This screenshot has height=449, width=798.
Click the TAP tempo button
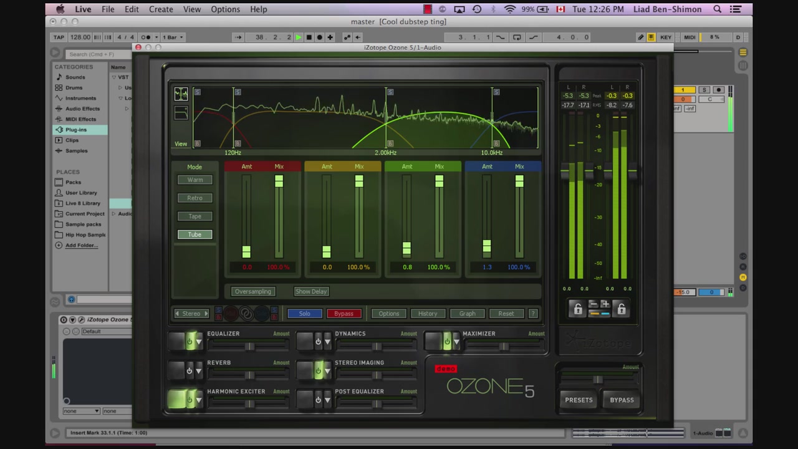[59, 37]
